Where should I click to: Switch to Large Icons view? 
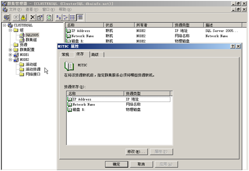[x=58, y=17]
